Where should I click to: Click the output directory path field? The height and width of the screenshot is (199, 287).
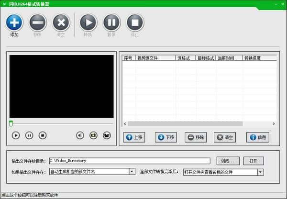[x=130, y=161]
